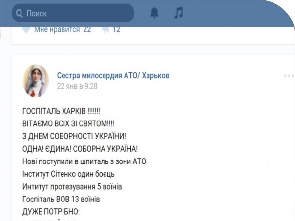Screen dimensions: 295x221
Task: Click the heart like icon
Action: (x=26, y=30)
